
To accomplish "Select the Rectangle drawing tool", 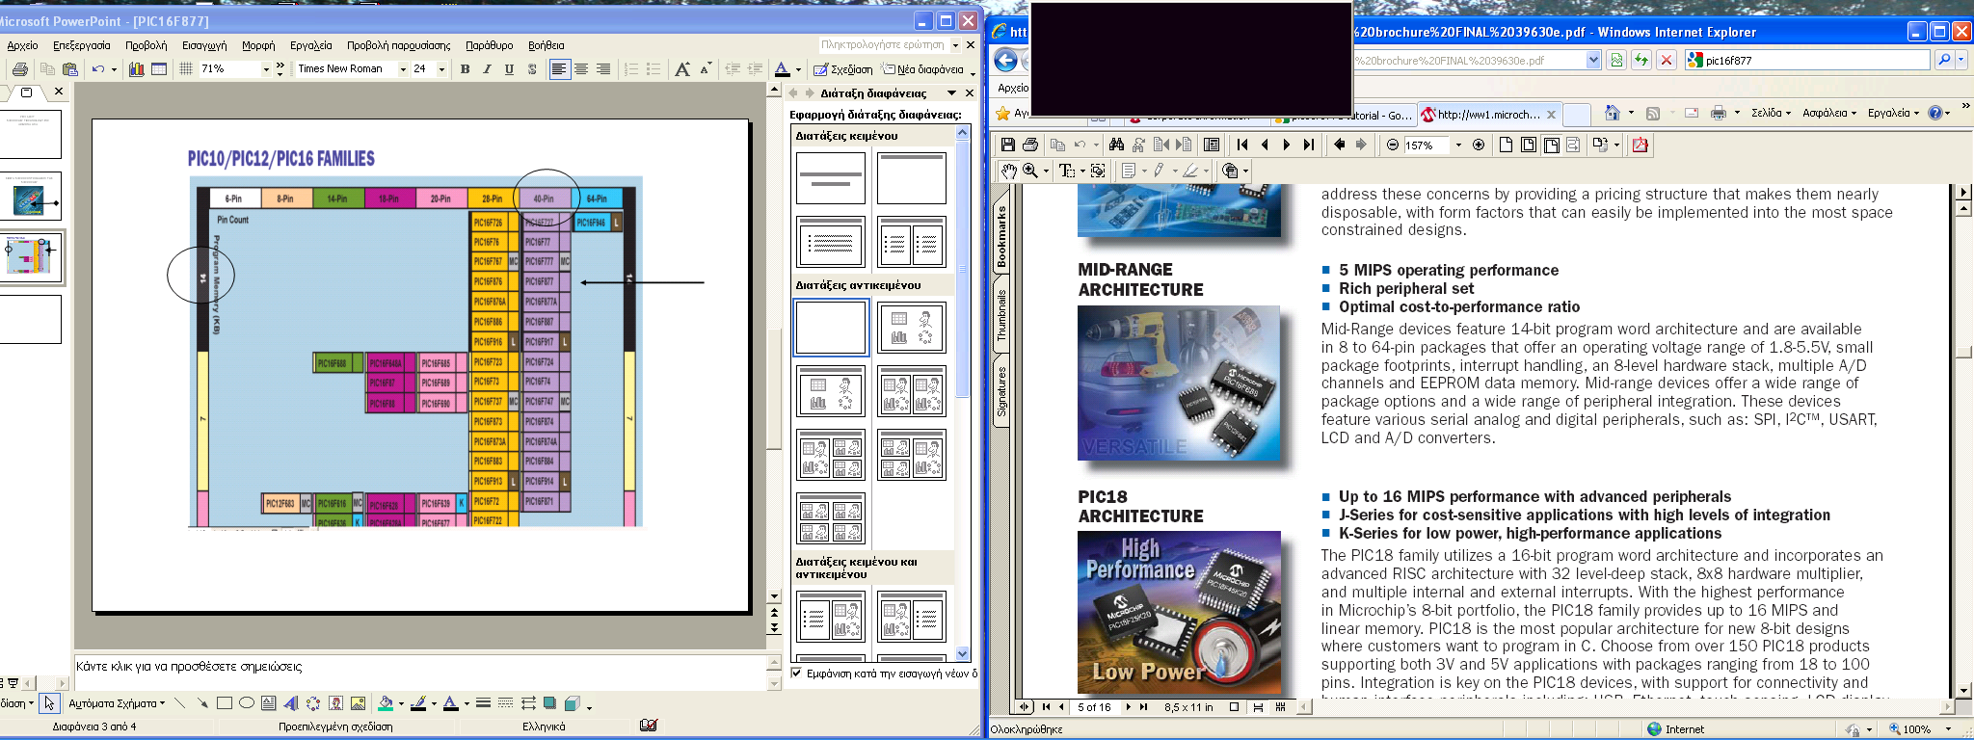I will (225, 703).
